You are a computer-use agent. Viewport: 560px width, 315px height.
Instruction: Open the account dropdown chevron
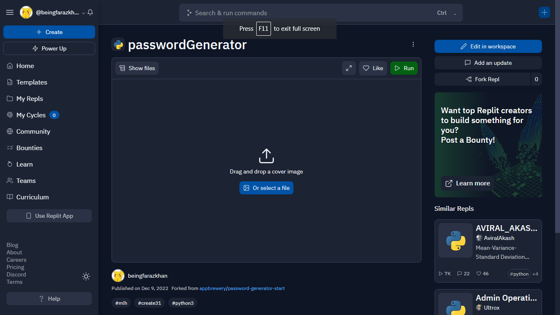point(84,13)
